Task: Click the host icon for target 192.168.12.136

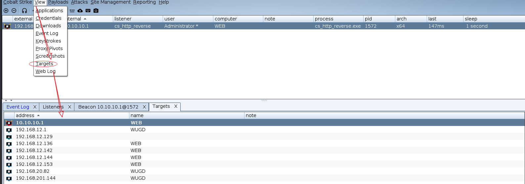Action: (x=9, y=144)
